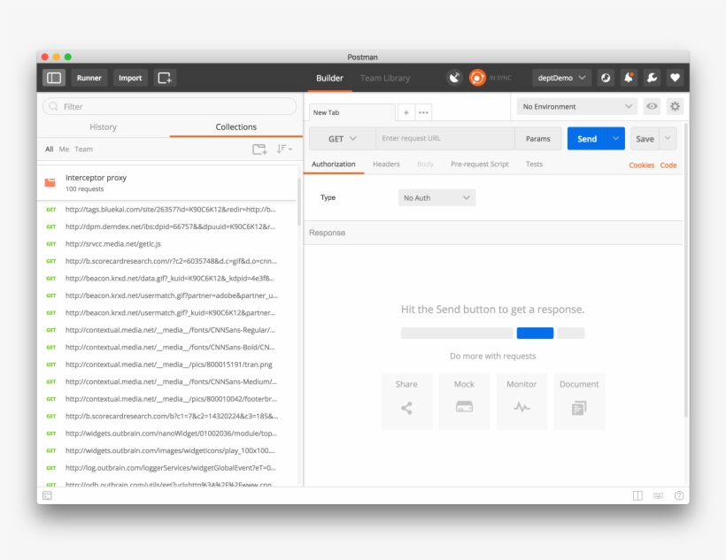The width and height of the screenshot is (726, 560).
Task: Select the New Tab request tab
Action: coord(351,112)
